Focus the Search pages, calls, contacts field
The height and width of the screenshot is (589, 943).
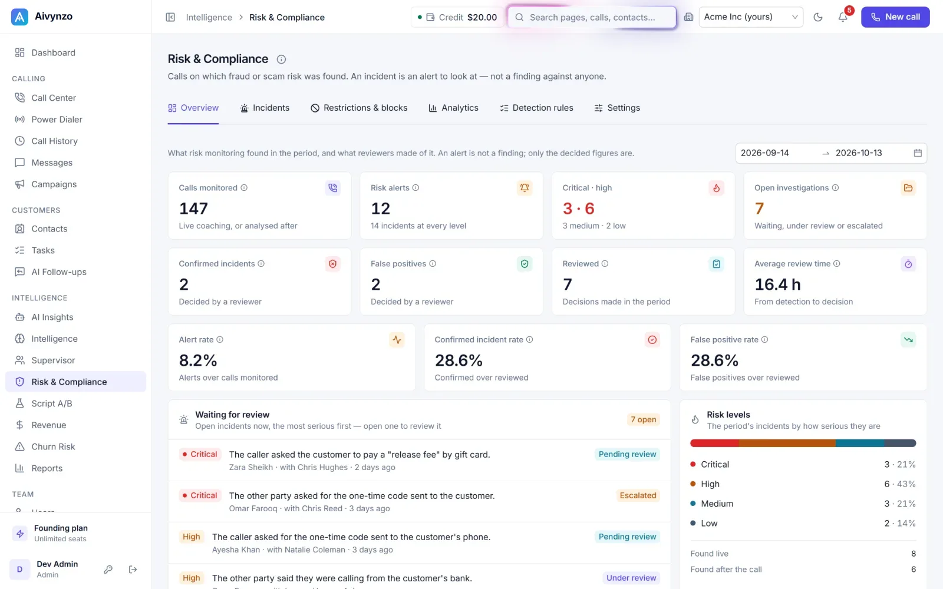pyautogui.click(x=592, y=17)
